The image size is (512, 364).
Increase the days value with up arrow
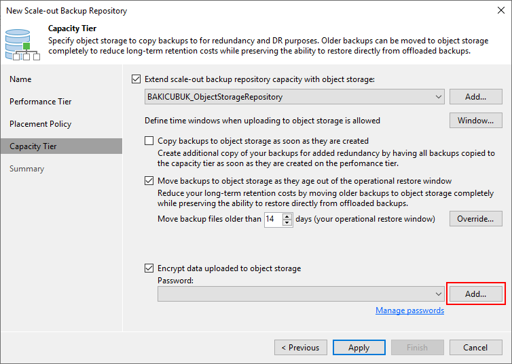(287, 216)
